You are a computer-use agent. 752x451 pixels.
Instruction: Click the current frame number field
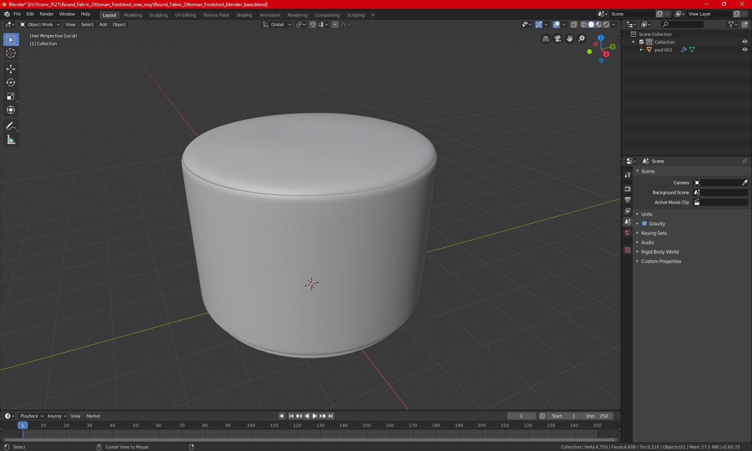(x=521, y=416)
